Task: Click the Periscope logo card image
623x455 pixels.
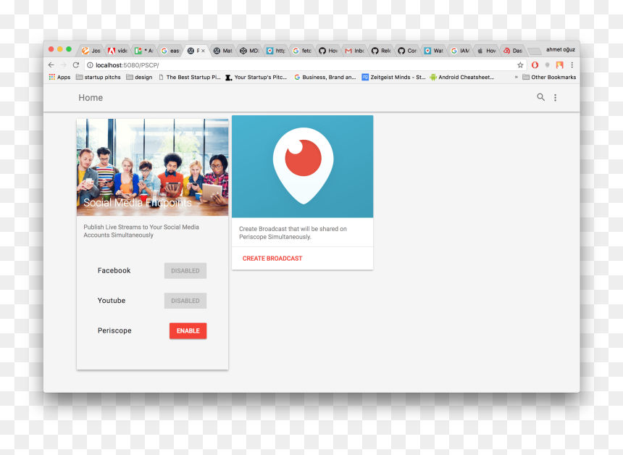Action: pyautogui.click(x=302, y=167)
